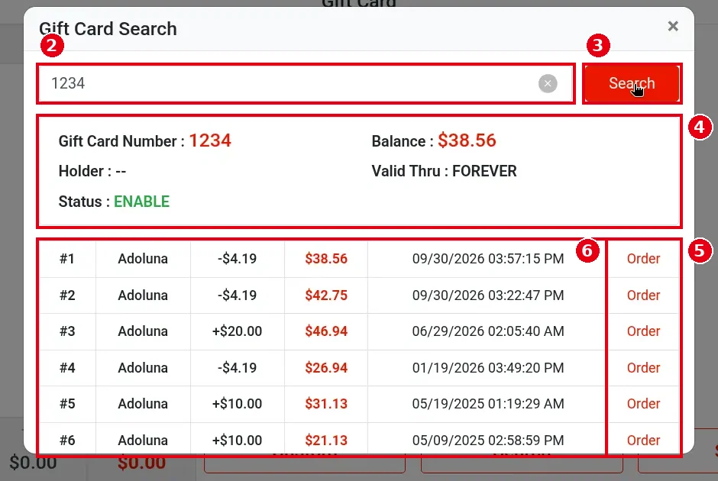The image size is (718, 481).
Task: Select the $21.13 balance cell
Action: [326, 441]
